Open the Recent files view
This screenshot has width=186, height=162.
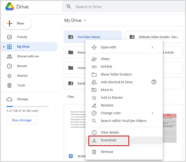pyautogui.click(x=22, y=66)
